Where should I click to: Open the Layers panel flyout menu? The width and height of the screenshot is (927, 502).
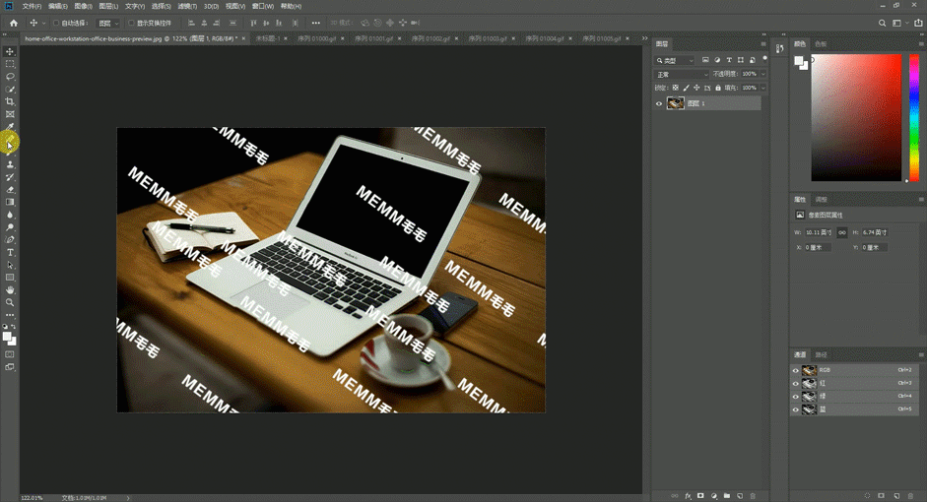[763, 43]
